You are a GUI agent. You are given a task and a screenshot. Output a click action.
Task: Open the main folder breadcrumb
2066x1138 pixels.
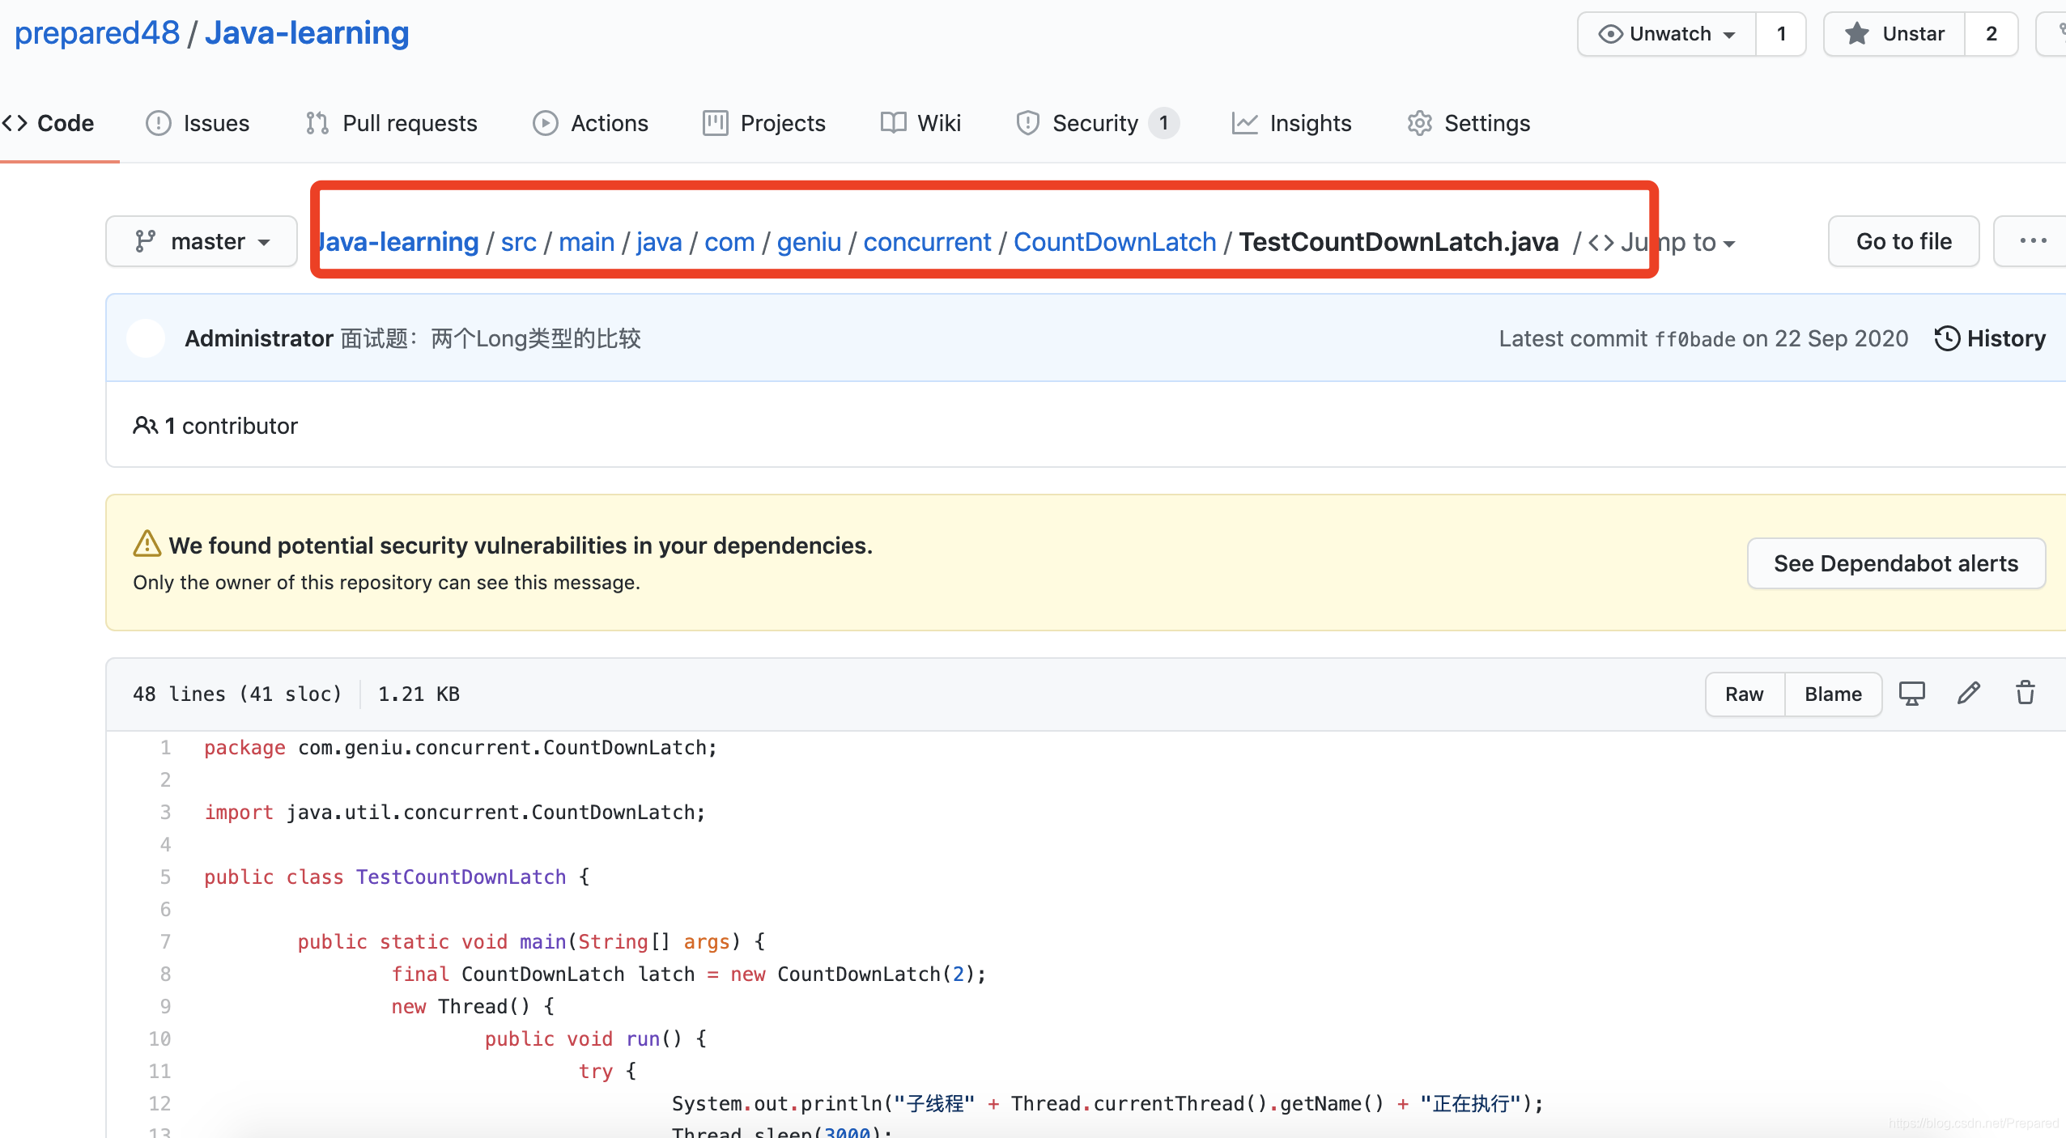(587, 242)
